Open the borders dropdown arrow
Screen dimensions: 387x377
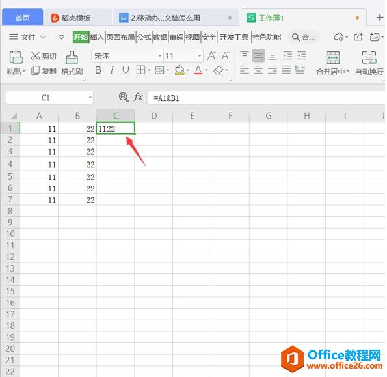coord(149,71)
